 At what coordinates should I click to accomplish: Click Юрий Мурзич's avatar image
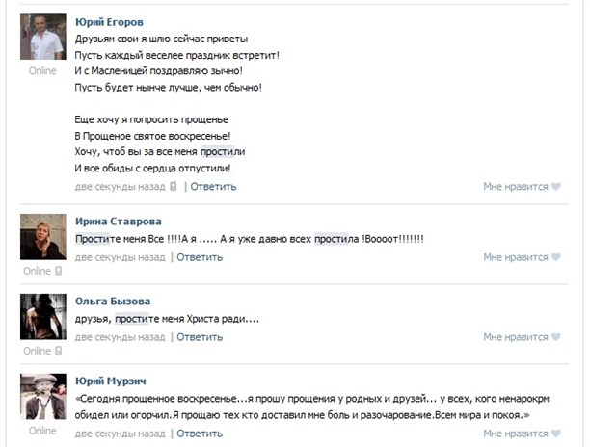click(x=43, y=397)
